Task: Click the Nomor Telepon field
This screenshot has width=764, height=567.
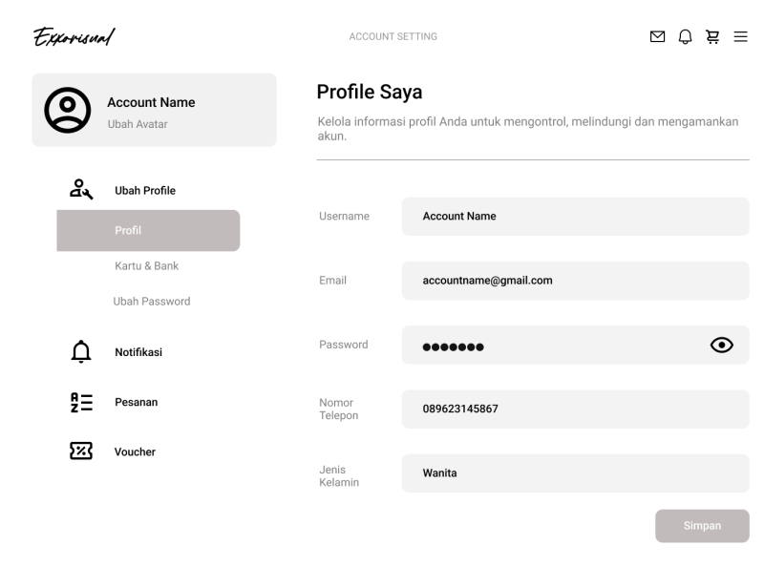Action: click(x=573, y=408)
